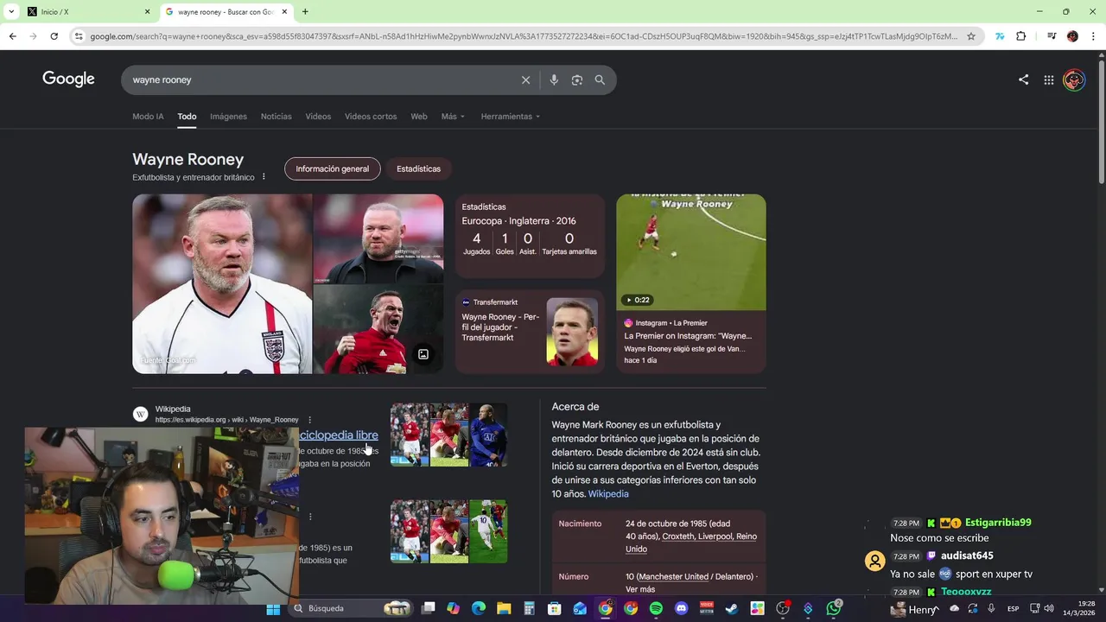
Task: Open the Eurocopa Inglaterra 2016 stats card
Action: pos(530,236)
